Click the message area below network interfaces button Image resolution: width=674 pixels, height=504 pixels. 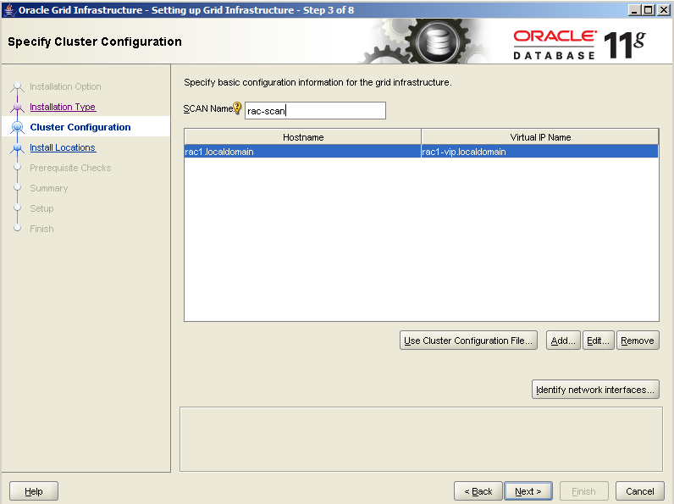pyautogui.click(x=422, y=439)
